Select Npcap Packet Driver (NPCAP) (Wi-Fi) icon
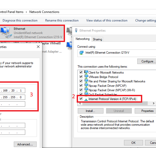 tap(86, 90)
